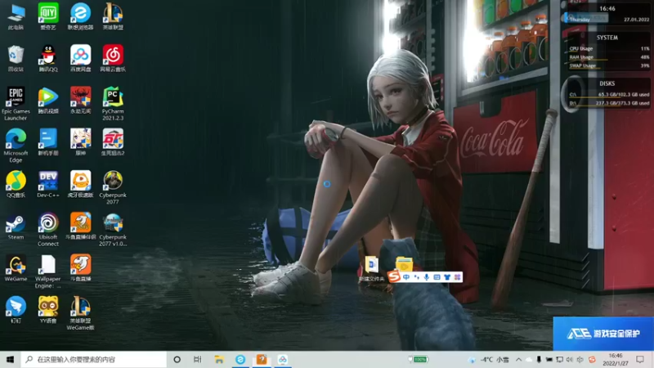
Task: Open Sogou toolbox grid icon
Action: [x=457, y=277]
